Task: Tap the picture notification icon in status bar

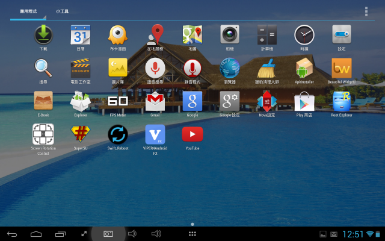Action: point(323,234)
